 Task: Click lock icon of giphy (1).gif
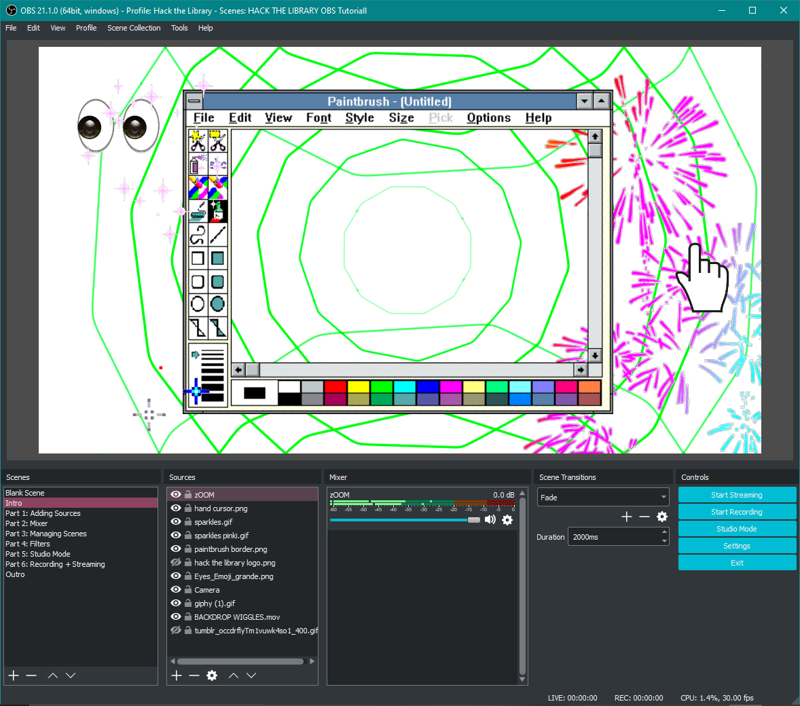188,603
